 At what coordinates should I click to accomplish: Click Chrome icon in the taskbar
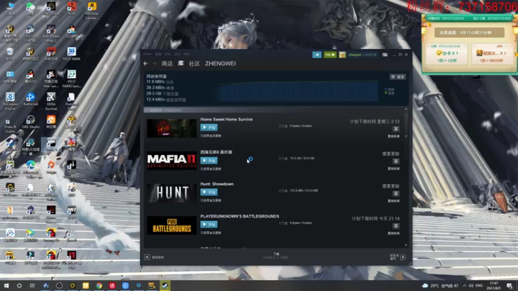(x=99, y=286)
